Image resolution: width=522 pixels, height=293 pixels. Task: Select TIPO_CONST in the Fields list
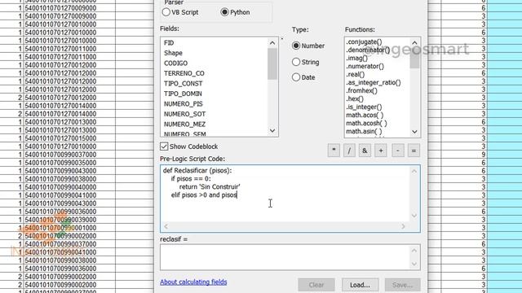[x=183, y=84]
